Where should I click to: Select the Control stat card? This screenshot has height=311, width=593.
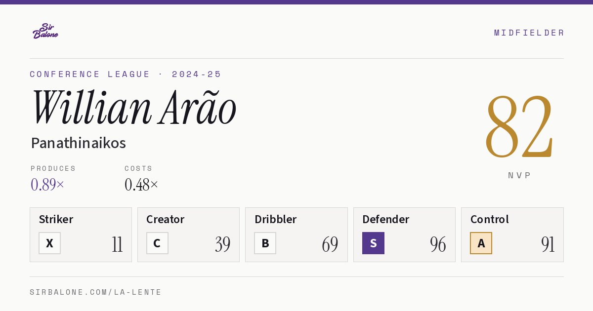[x=512, y=234]
